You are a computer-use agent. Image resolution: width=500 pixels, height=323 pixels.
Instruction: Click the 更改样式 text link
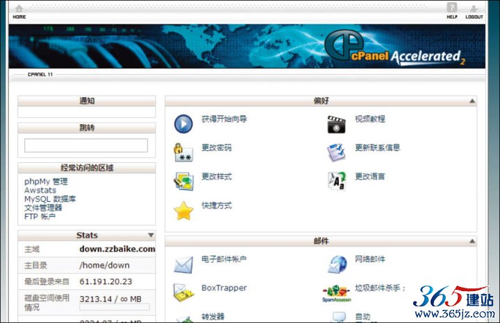point(217,176)
